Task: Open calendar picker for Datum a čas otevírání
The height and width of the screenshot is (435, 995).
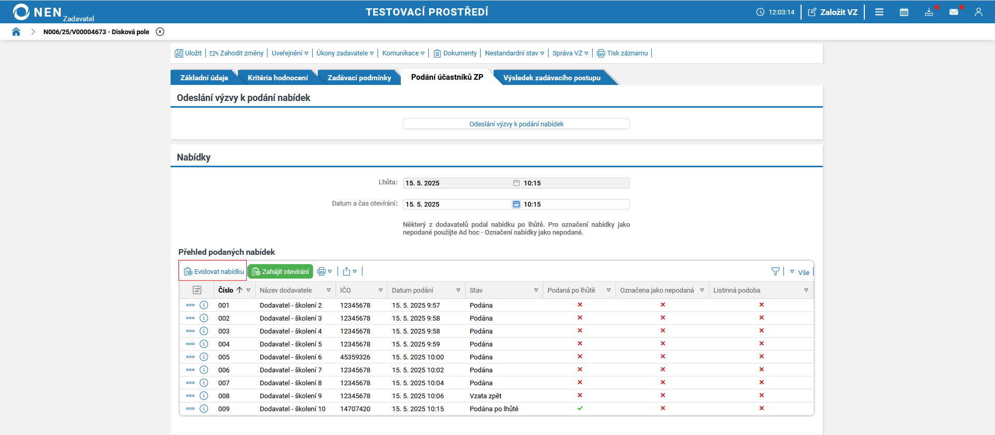Action: point(516,204)
